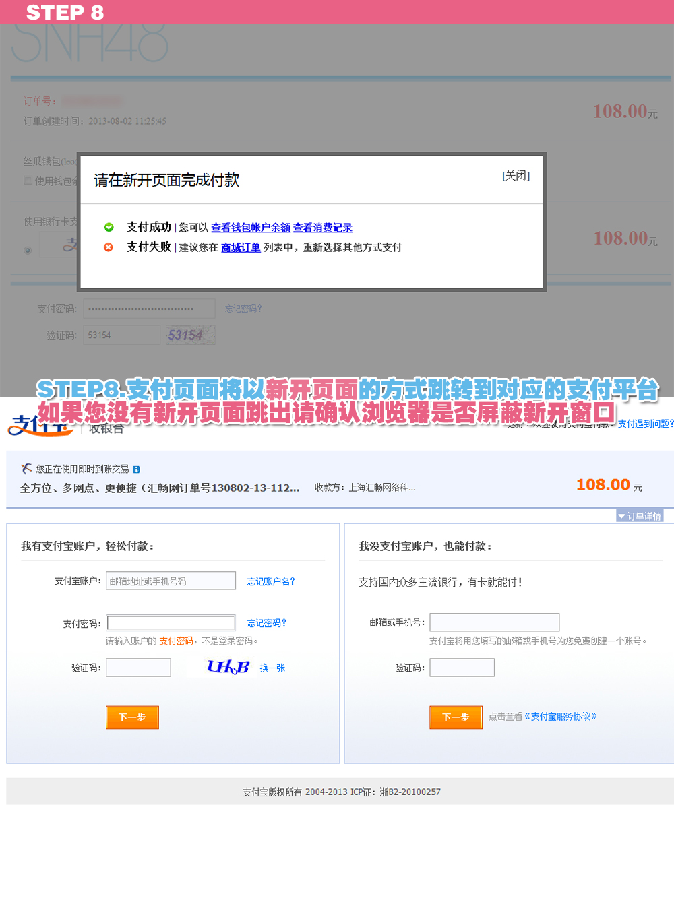Click SNH48 page captcha image 53154
The image size is (674, 902).
pyautogui.click(x=191, y=335)
